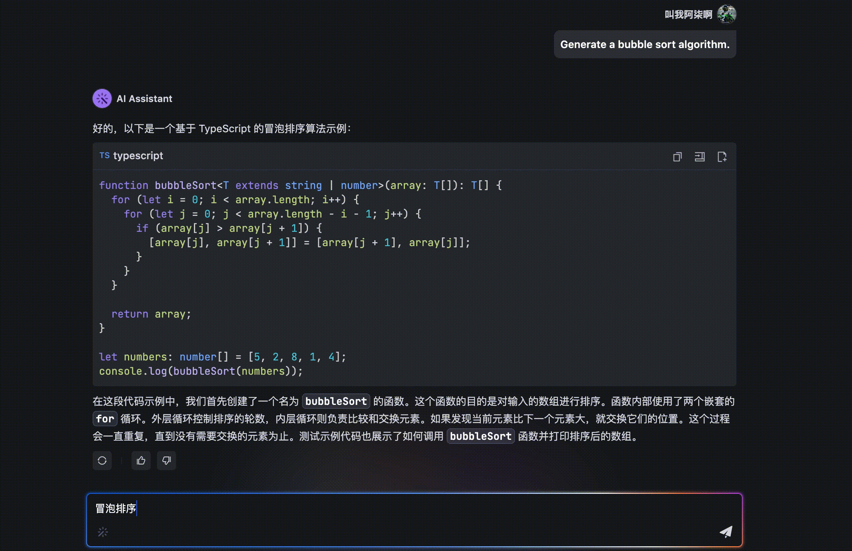The image size is (852, 551).
Task: Click the sparkle icon inside prompt box
Action: click(103, 532)
